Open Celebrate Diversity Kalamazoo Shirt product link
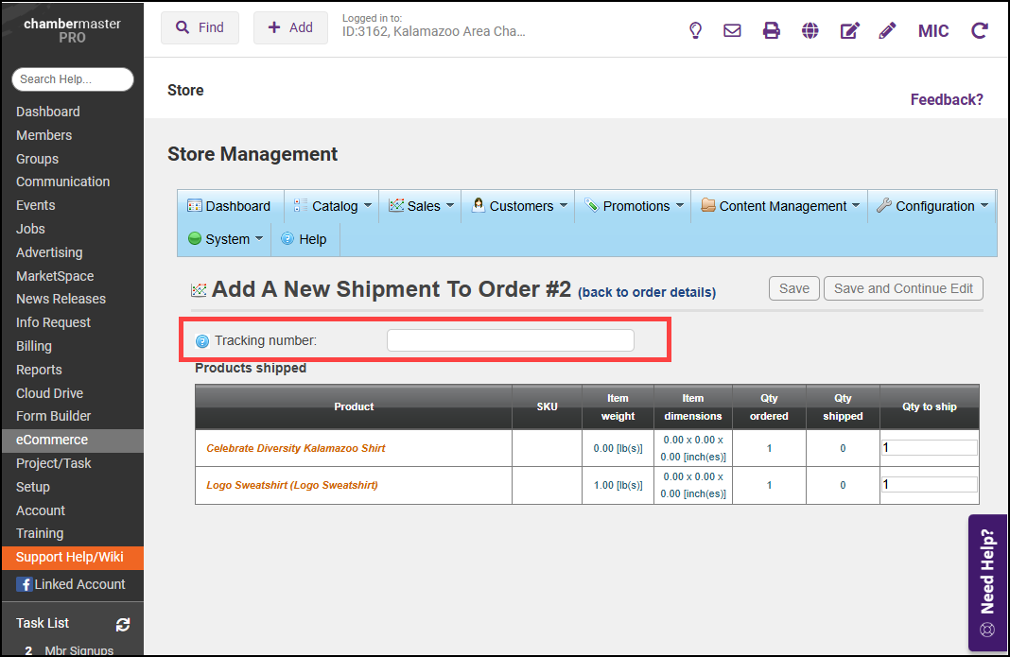This screenshot has height=657, width=1010. tap(296, 448)
